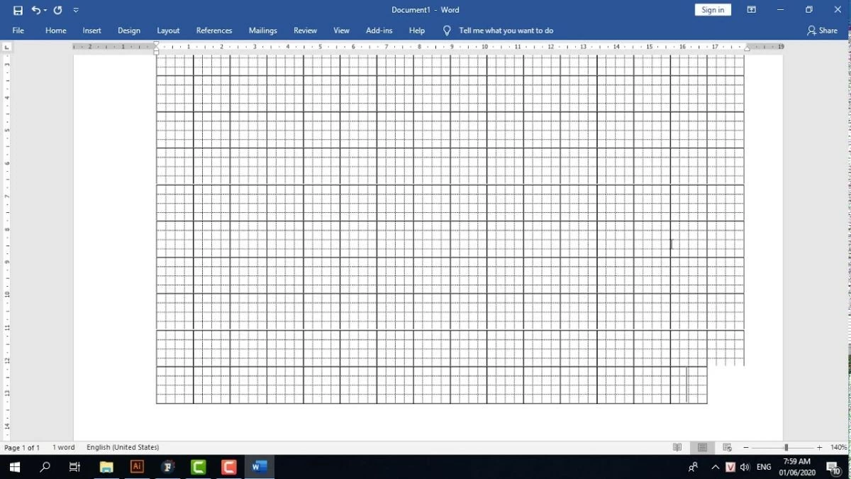This screenshot has height=479, width=851.
Task: Switch to Print Layout view
Action: (x=702, y=448)
